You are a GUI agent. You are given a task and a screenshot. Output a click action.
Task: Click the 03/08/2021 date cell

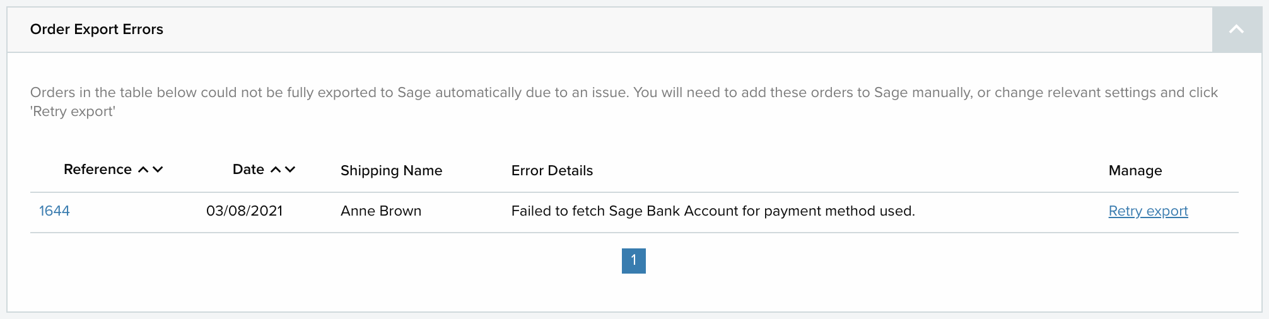(244, 211)
